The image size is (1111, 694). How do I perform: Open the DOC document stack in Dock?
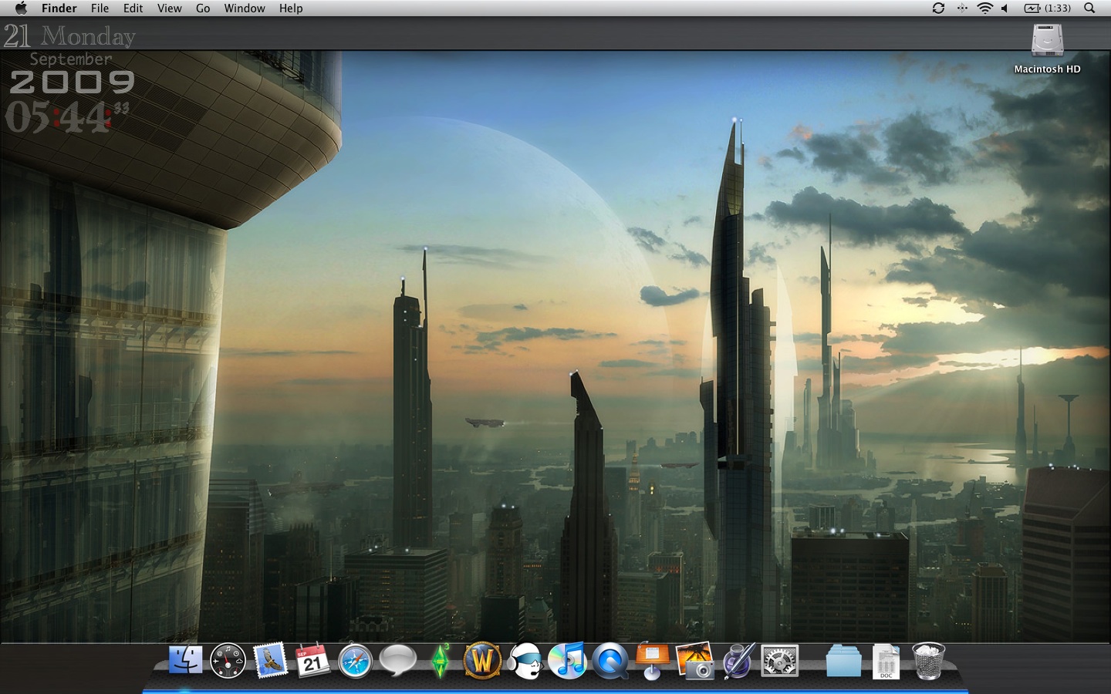coord(886,662)
